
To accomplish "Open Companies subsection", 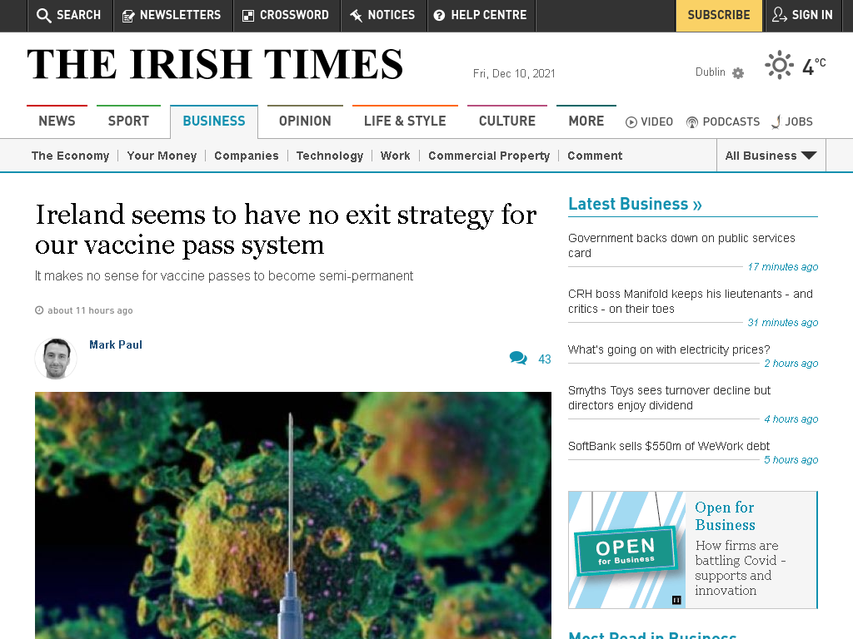I will [x=247, y=156].
